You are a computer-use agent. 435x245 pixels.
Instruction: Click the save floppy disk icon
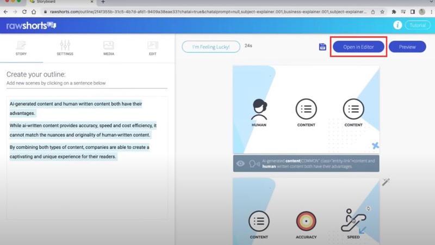tap(322, 47)
